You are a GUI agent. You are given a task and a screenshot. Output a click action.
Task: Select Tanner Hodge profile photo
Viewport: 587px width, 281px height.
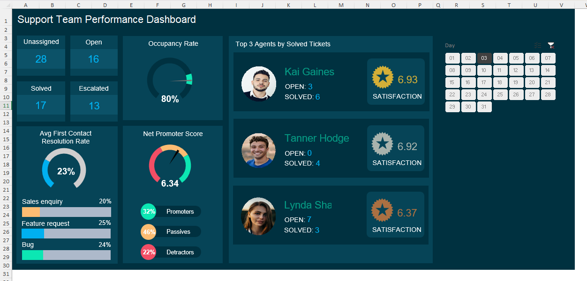pos(259,150)
